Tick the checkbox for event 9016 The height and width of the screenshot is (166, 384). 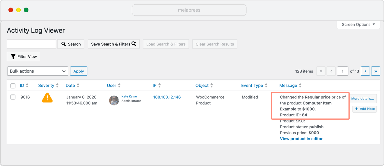[13, 97]
